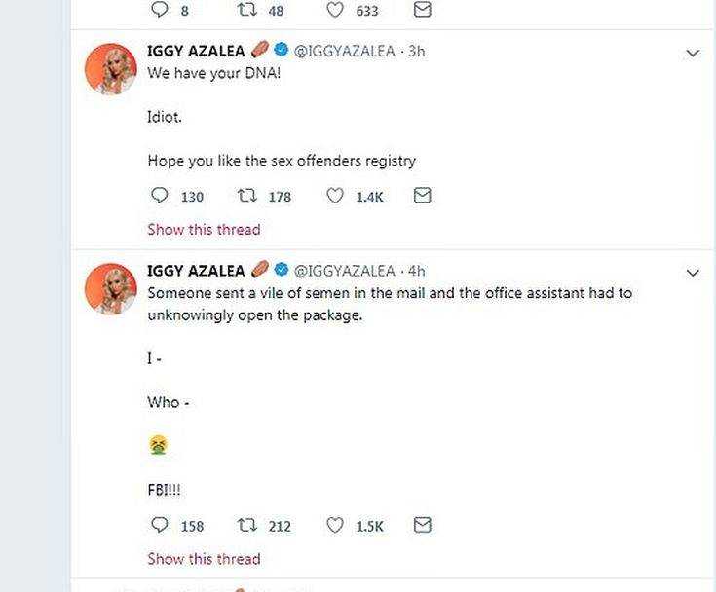Share the top tweet via direct message
The image size is (716, 592).
coord(422,10)
